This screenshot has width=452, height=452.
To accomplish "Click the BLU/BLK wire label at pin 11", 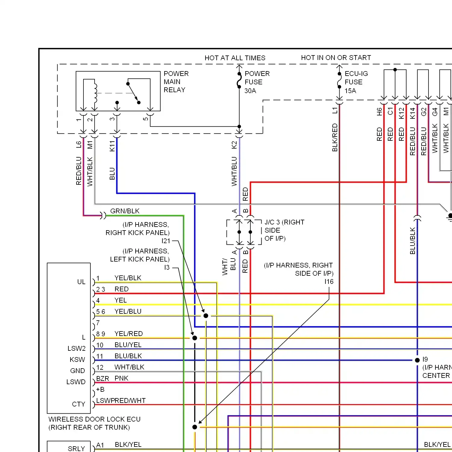I will pyautogui.click(x=128, y=356).
